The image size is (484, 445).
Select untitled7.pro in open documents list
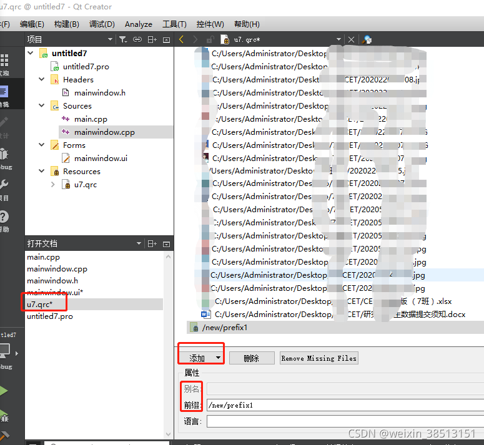pyautogui.click(x=50, y=316)
